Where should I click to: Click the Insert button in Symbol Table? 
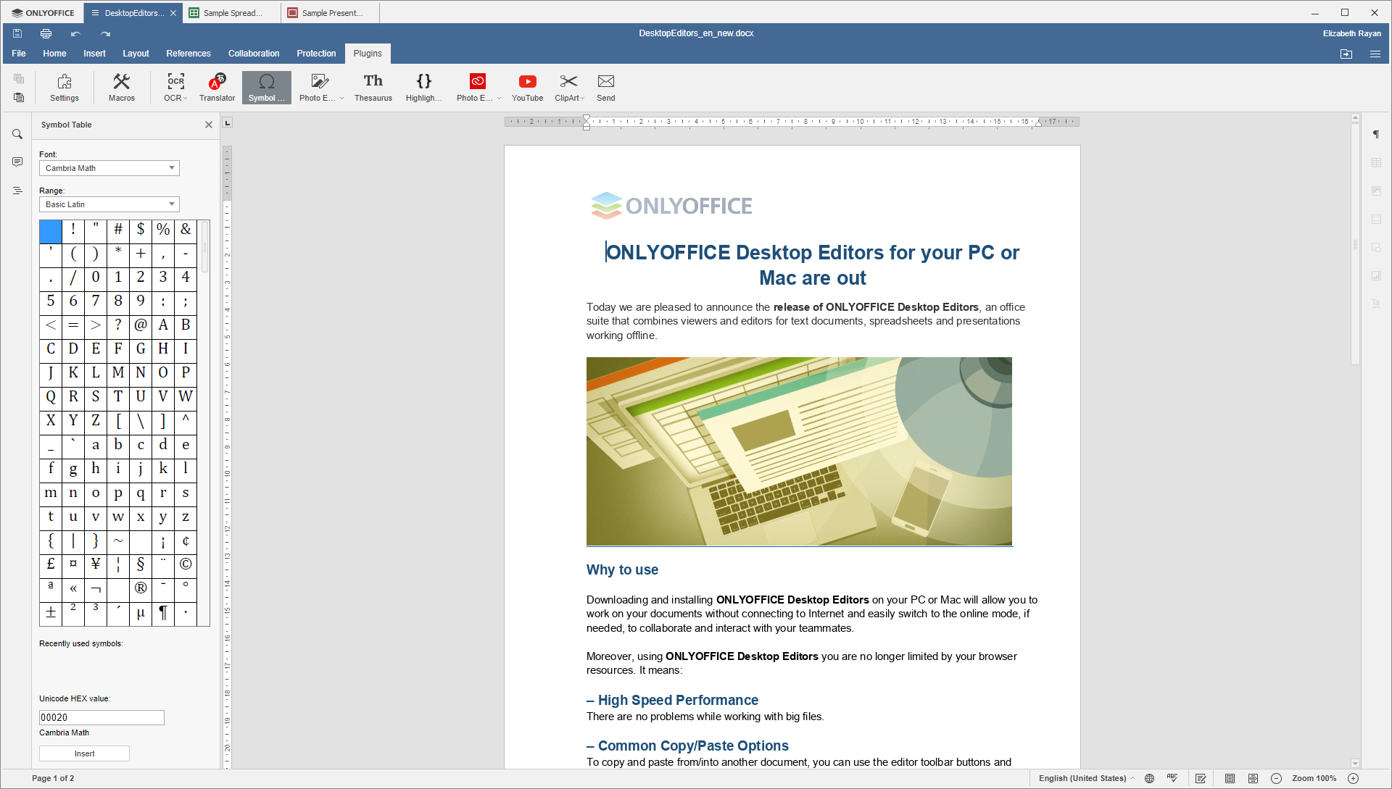84,753
